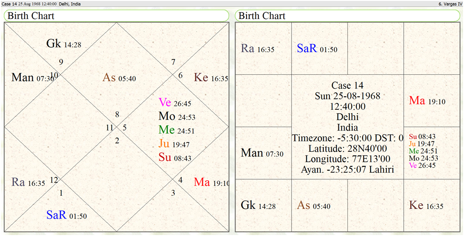Viewport: 464px width, 236px height.
Task: Select Jupiter 'Ju 19:47' in the grid chart
Action: (x=422, y=144)
